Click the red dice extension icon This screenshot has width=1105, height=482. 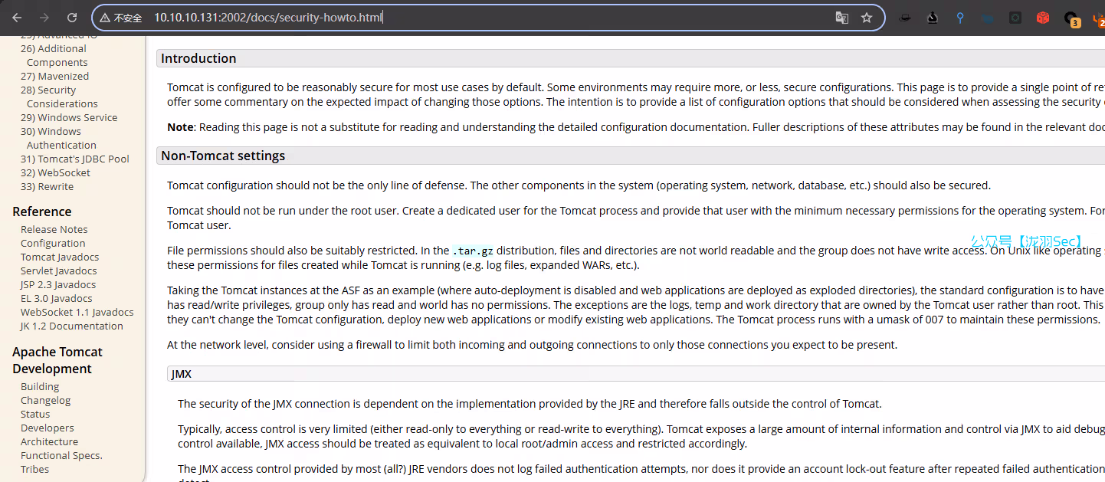pyautogui.click(x=1043, y=18)
